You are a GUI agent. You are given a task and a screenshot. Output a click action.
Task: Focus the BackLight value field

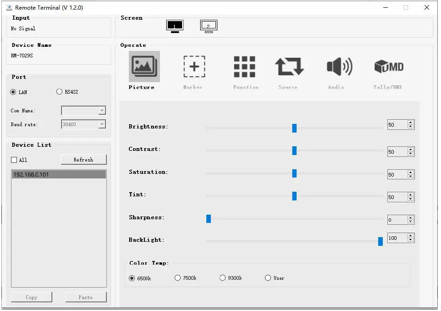coord(397,238)
